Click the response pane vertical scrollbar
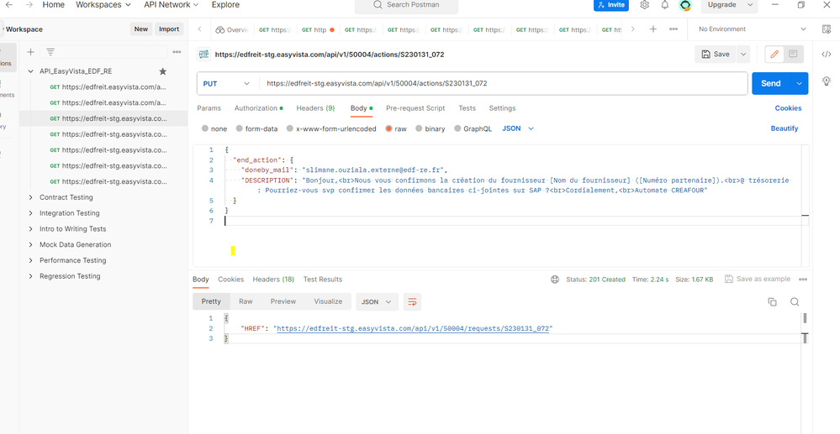840x434 pixels. pyautogui.click(x=805, y=319)
